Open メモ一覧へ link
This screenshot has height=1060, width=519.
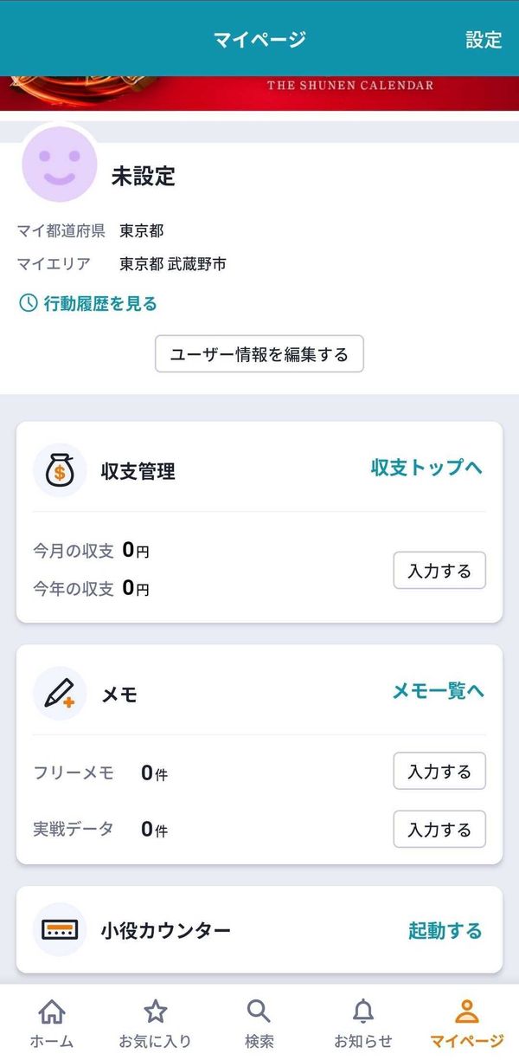[438, 690]
